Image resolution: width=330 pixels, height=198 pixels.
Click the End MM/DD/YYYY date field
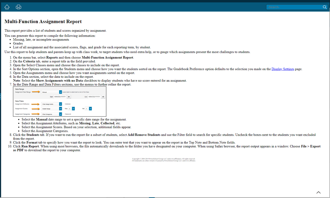(94, 97)
